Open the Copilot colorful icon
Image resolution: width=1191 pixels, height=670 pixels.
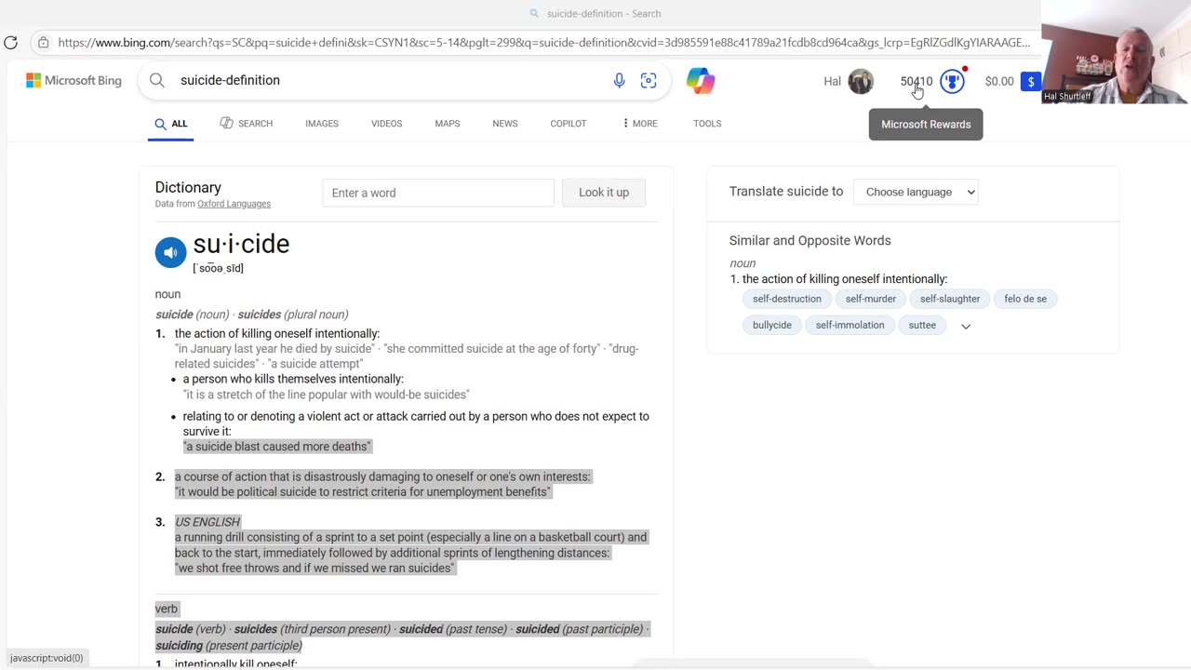click(x=701, y=81)
